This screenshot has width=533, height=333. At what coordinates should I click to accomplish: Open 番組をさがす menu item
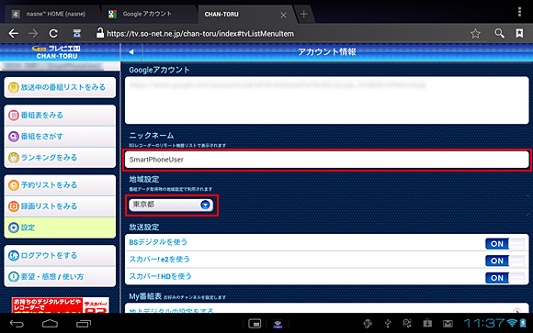pyautogui.click(x=60, y=137)
